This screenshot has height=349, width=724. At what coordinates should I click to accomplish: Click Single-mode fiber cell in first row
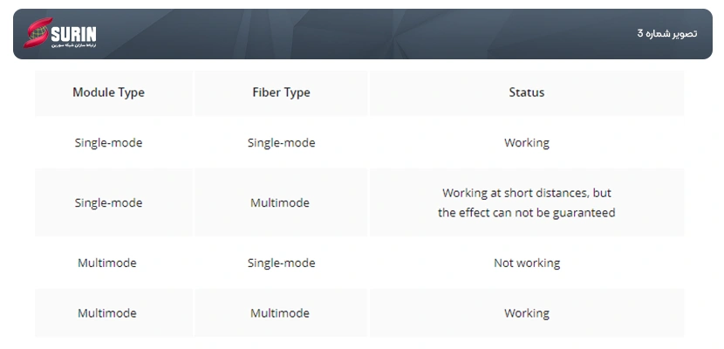coord(281,142)
